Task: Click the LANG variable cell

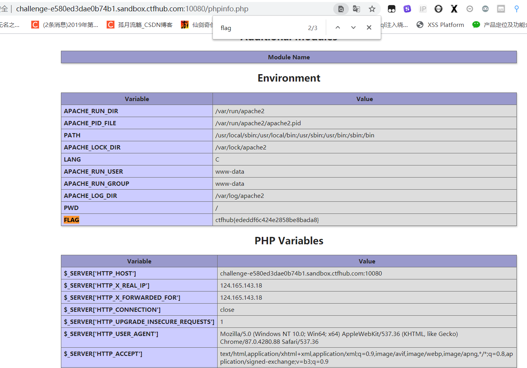Action: click(x=137, y=159)
